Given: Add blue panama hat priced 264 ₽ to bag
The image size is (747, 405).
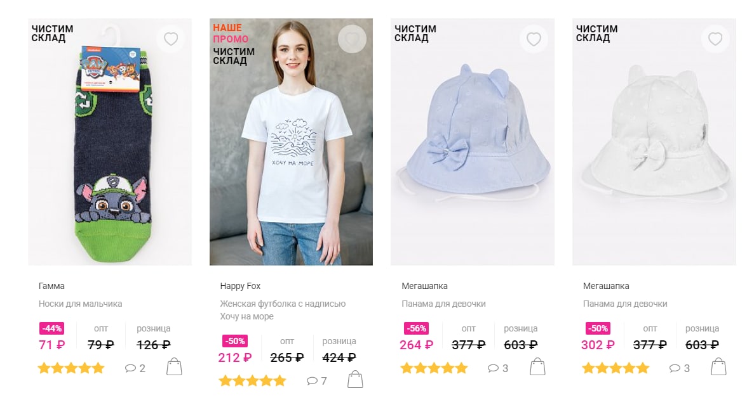Looking at the screenshot, I should coord(537,367).
